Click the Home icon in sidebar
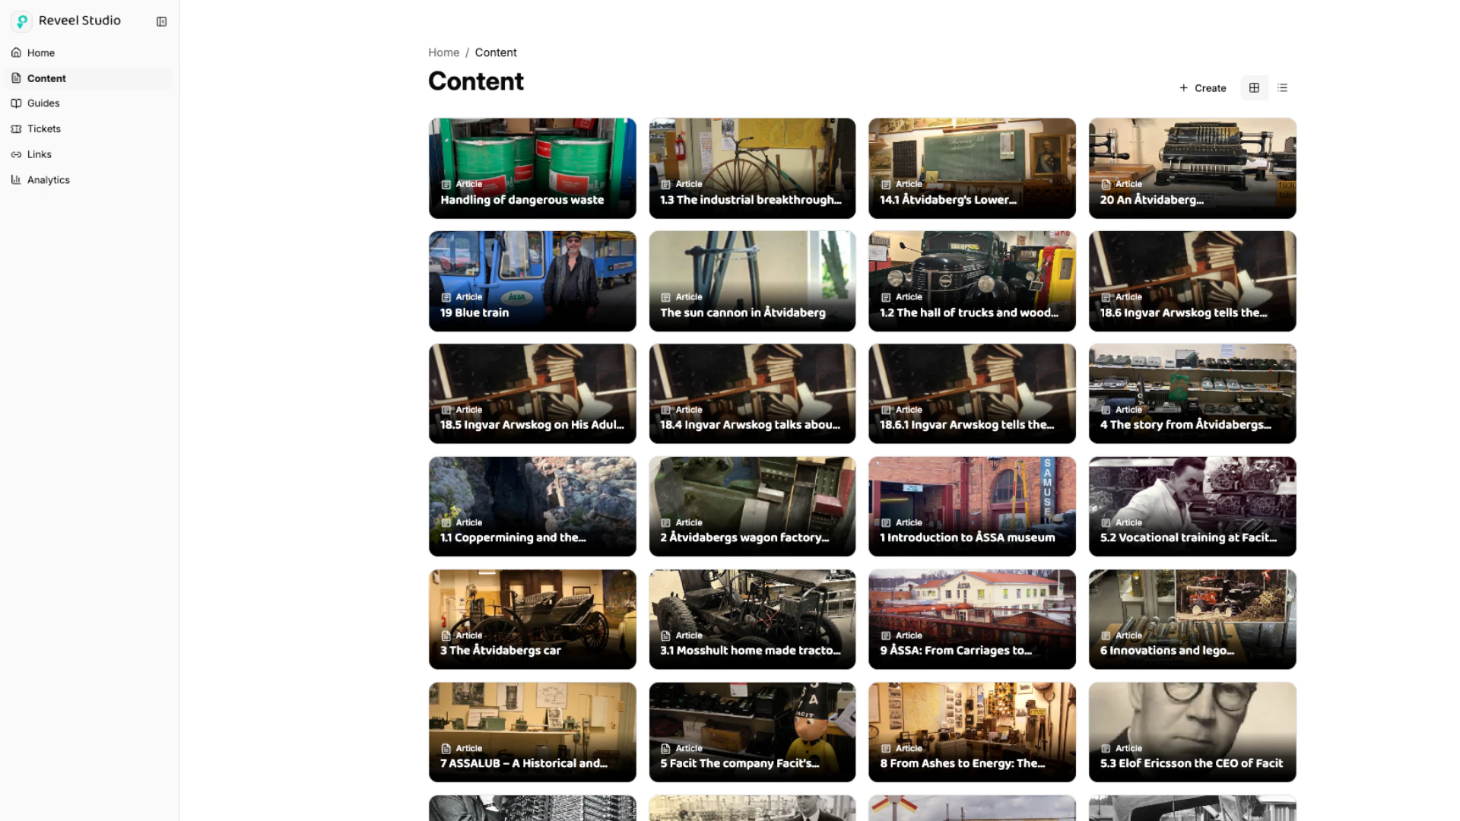Screen dimensions: 1460x821 point(16,52)
